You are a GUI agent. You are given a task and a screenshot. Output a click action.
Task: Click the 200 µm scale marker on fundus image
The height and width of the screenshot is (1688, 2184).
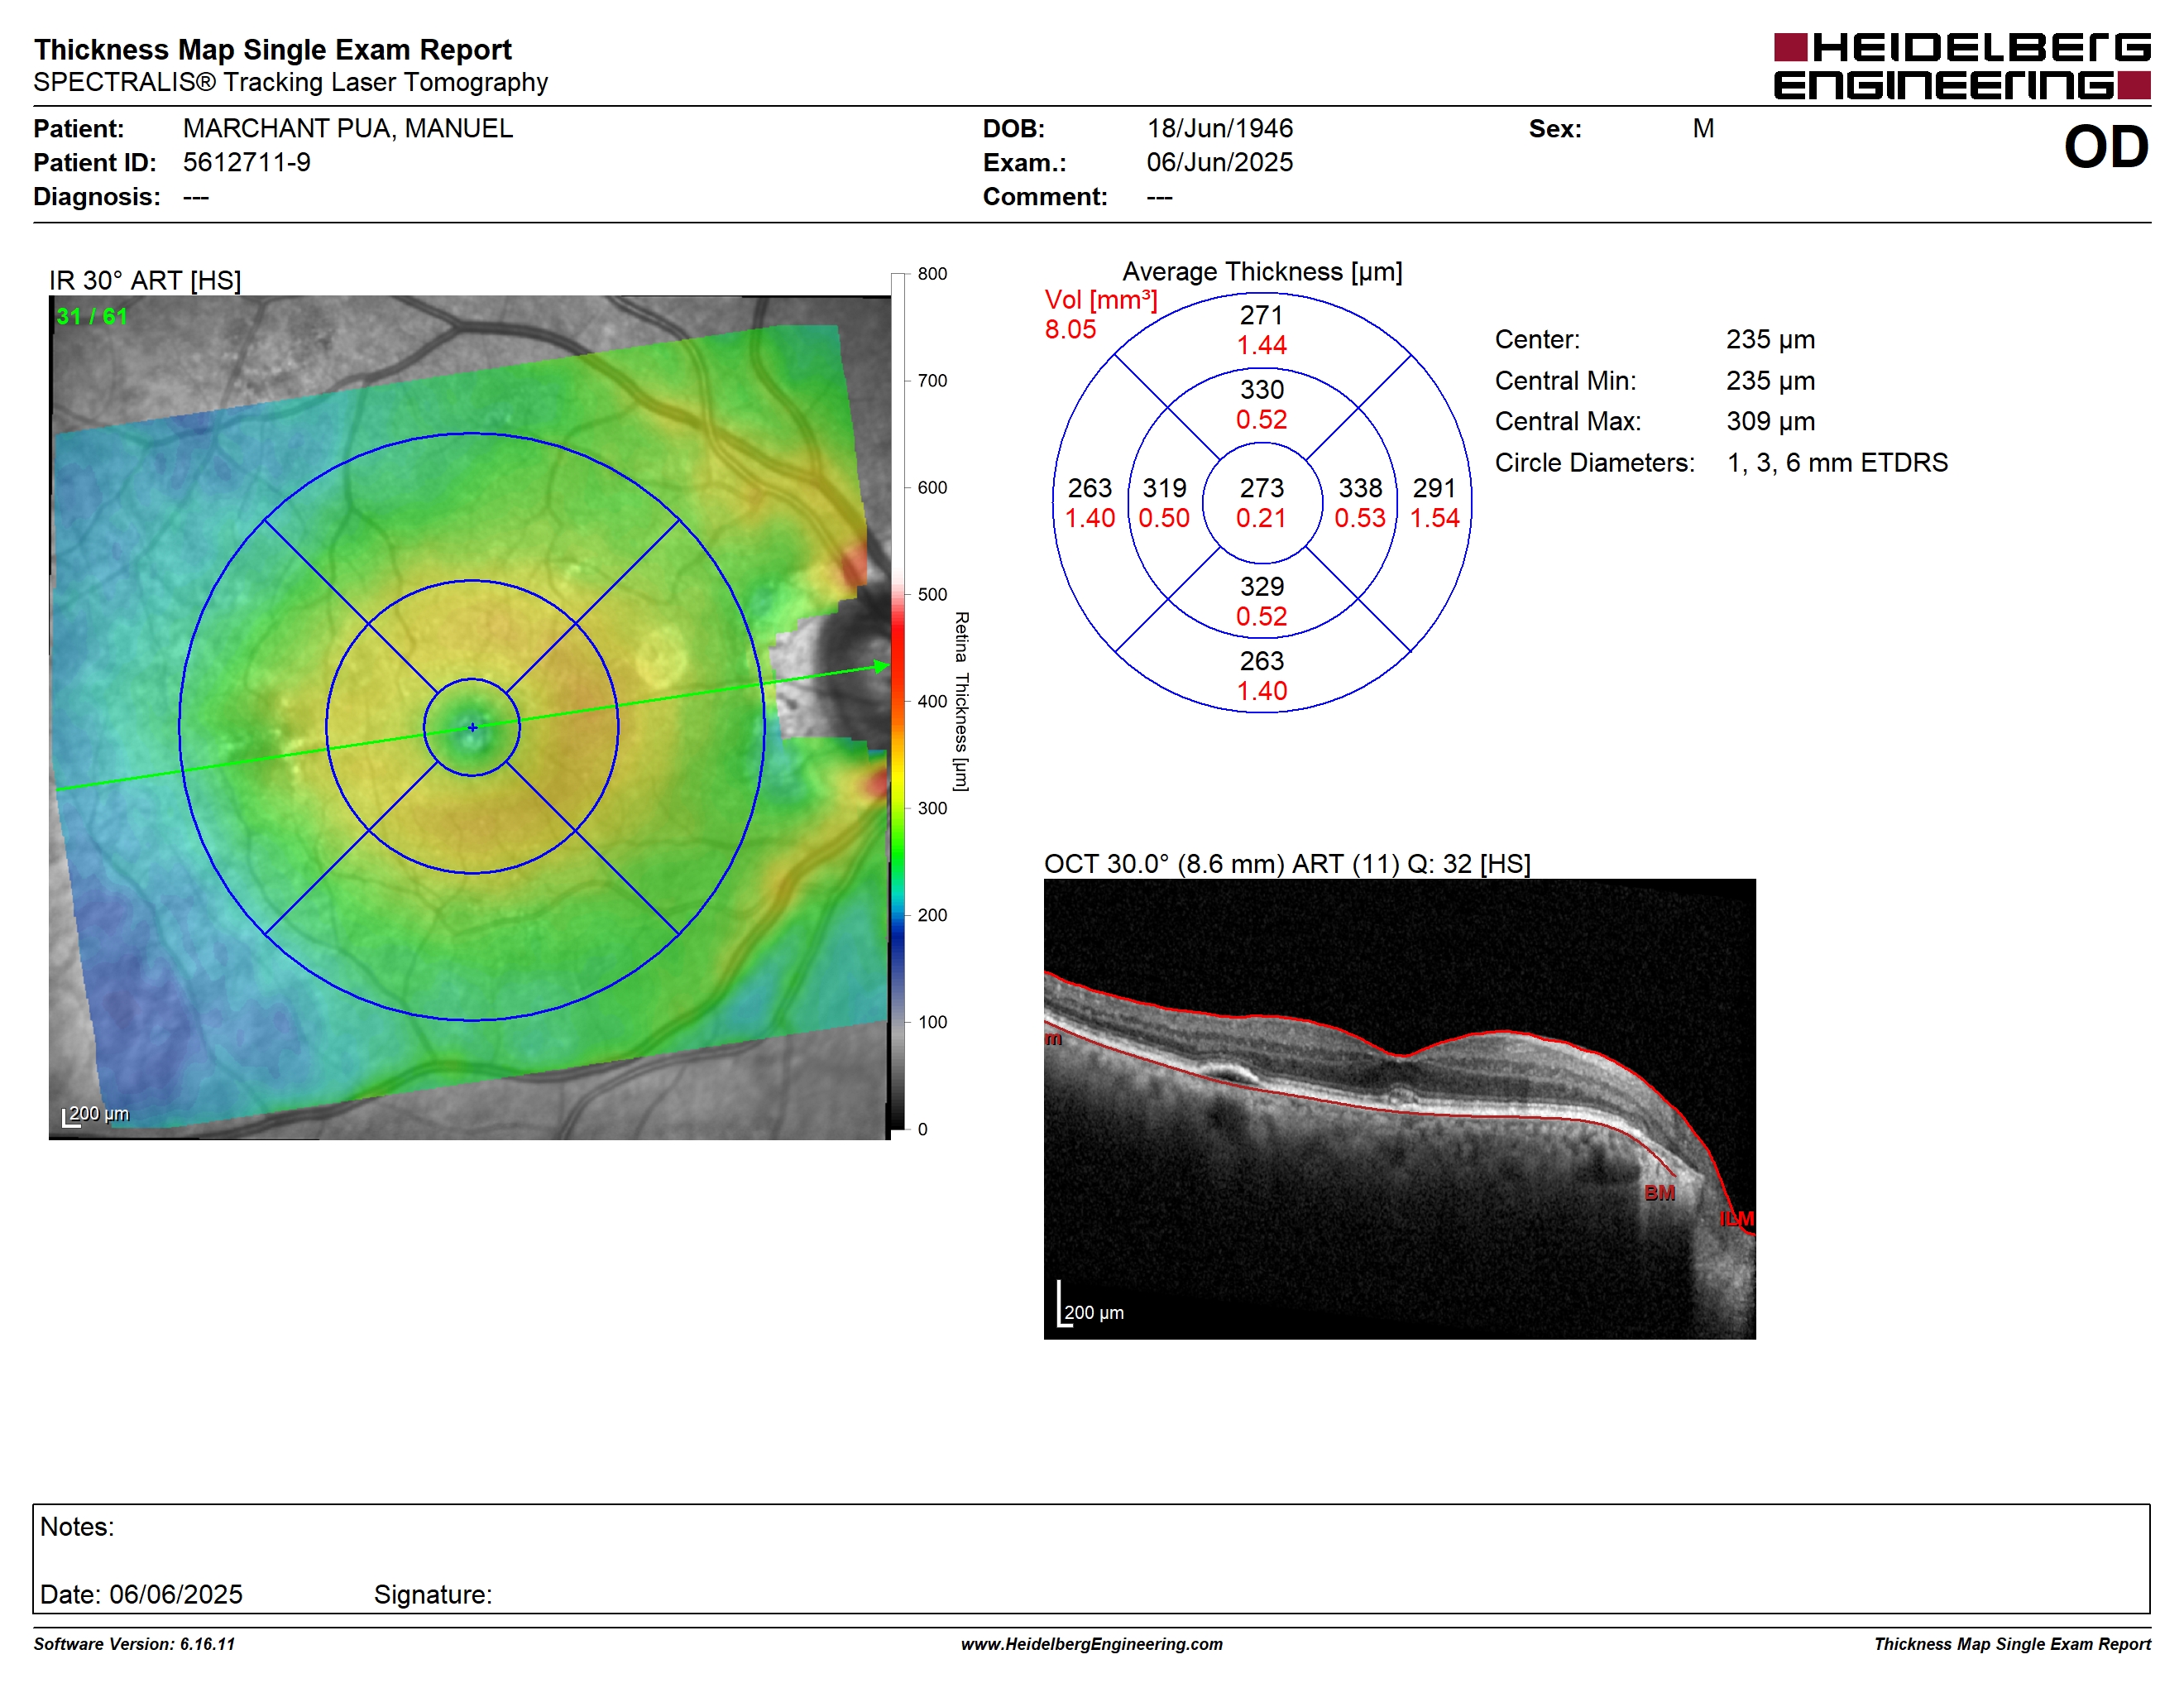tap(96, 1114)
